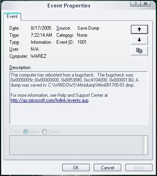Click the computer name WAREZ
Image resolution: width=157 pixels, height=176 pixels.
38,56
